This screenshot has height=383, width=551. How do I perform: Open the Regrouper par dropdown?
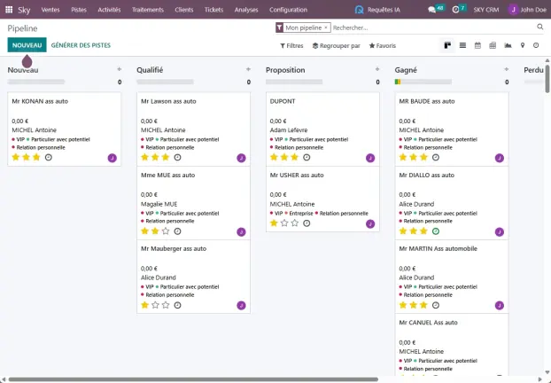(337, 46)
